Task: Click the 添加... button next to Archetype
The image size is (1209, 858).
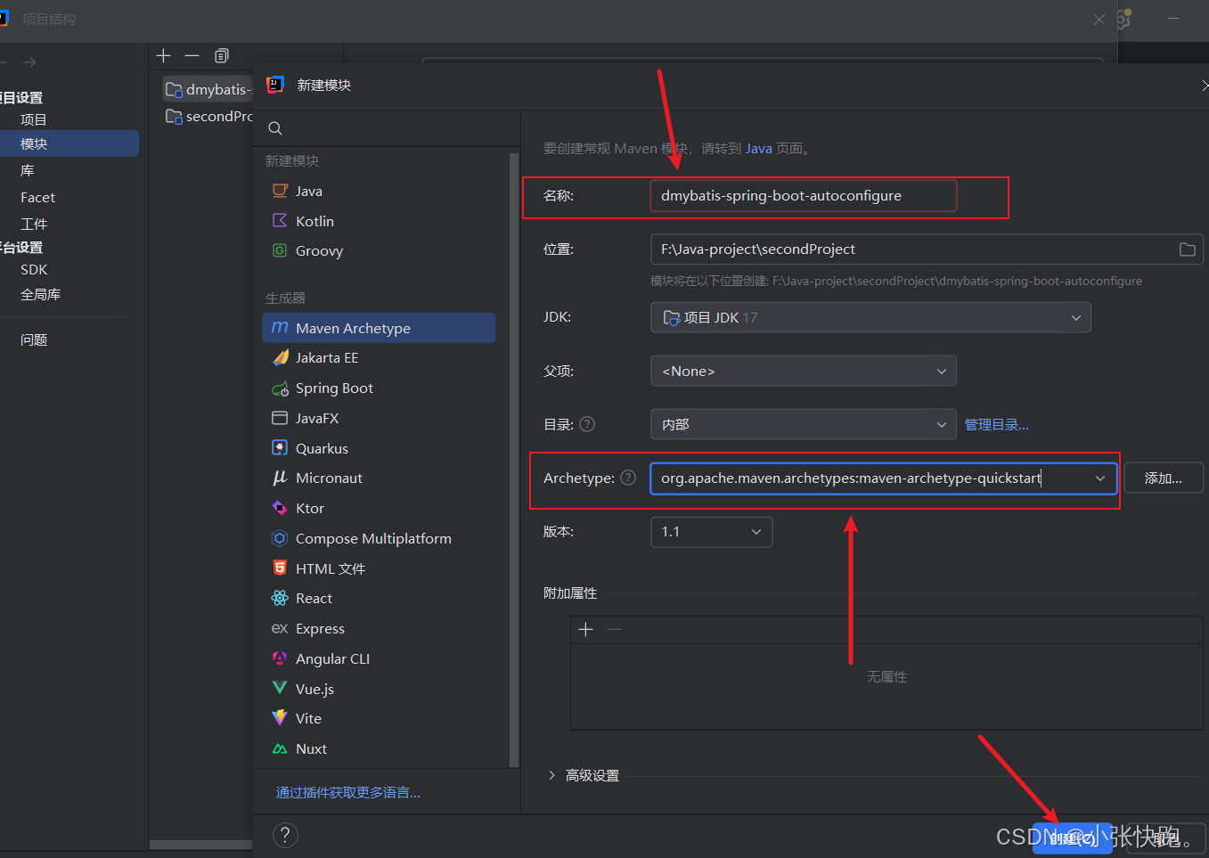Action: click(1164, 478)
